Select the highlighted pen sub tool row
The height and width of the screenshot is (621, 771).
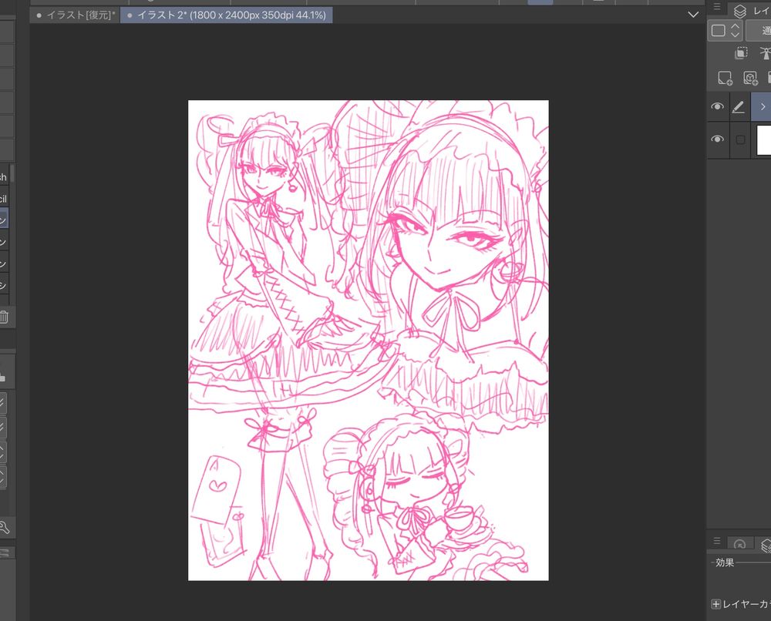click(x=4, y=219)
